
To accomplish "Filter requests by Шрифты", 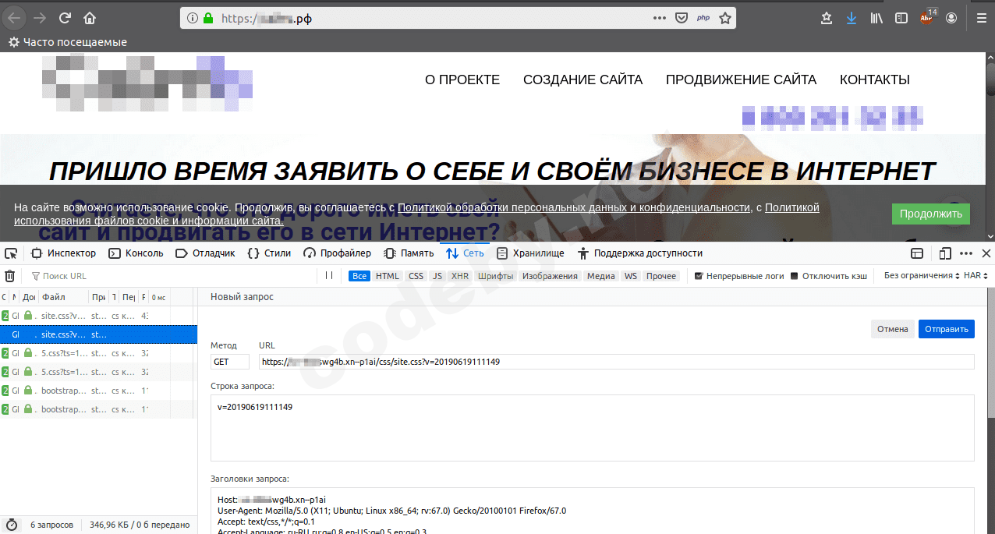I will coord(496,276).
